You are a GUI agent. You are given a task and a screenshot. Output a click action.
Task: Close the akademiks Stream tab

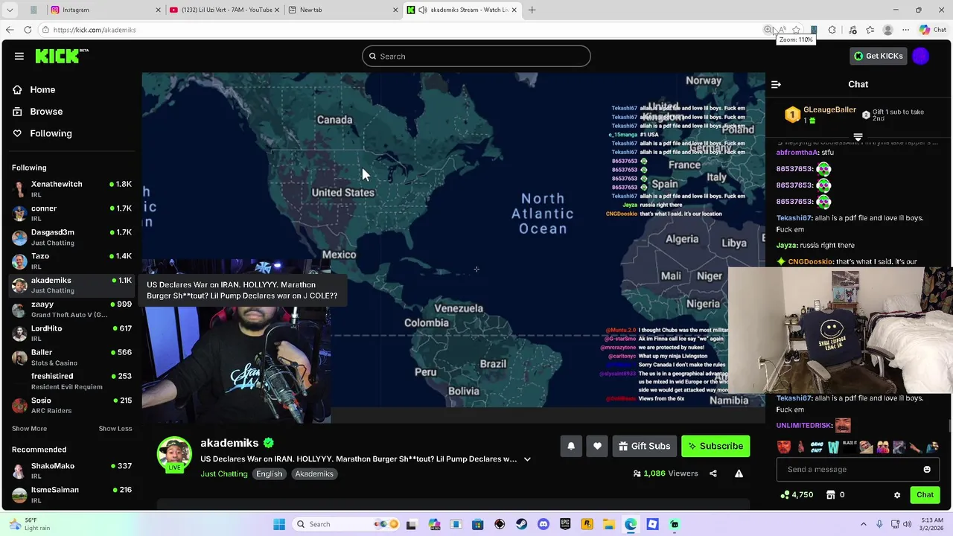pos(514,10)
